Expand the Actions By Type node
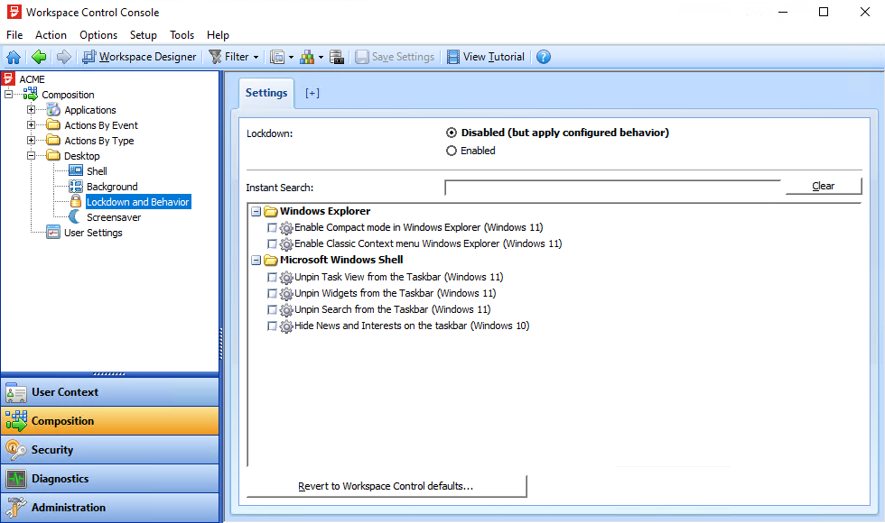The width and height of the screenshot is (885, 523). [31, 140]
